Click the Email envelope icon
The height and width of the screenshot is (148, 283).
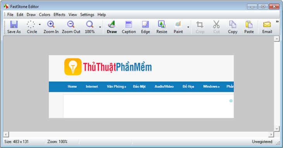point(267,24)
